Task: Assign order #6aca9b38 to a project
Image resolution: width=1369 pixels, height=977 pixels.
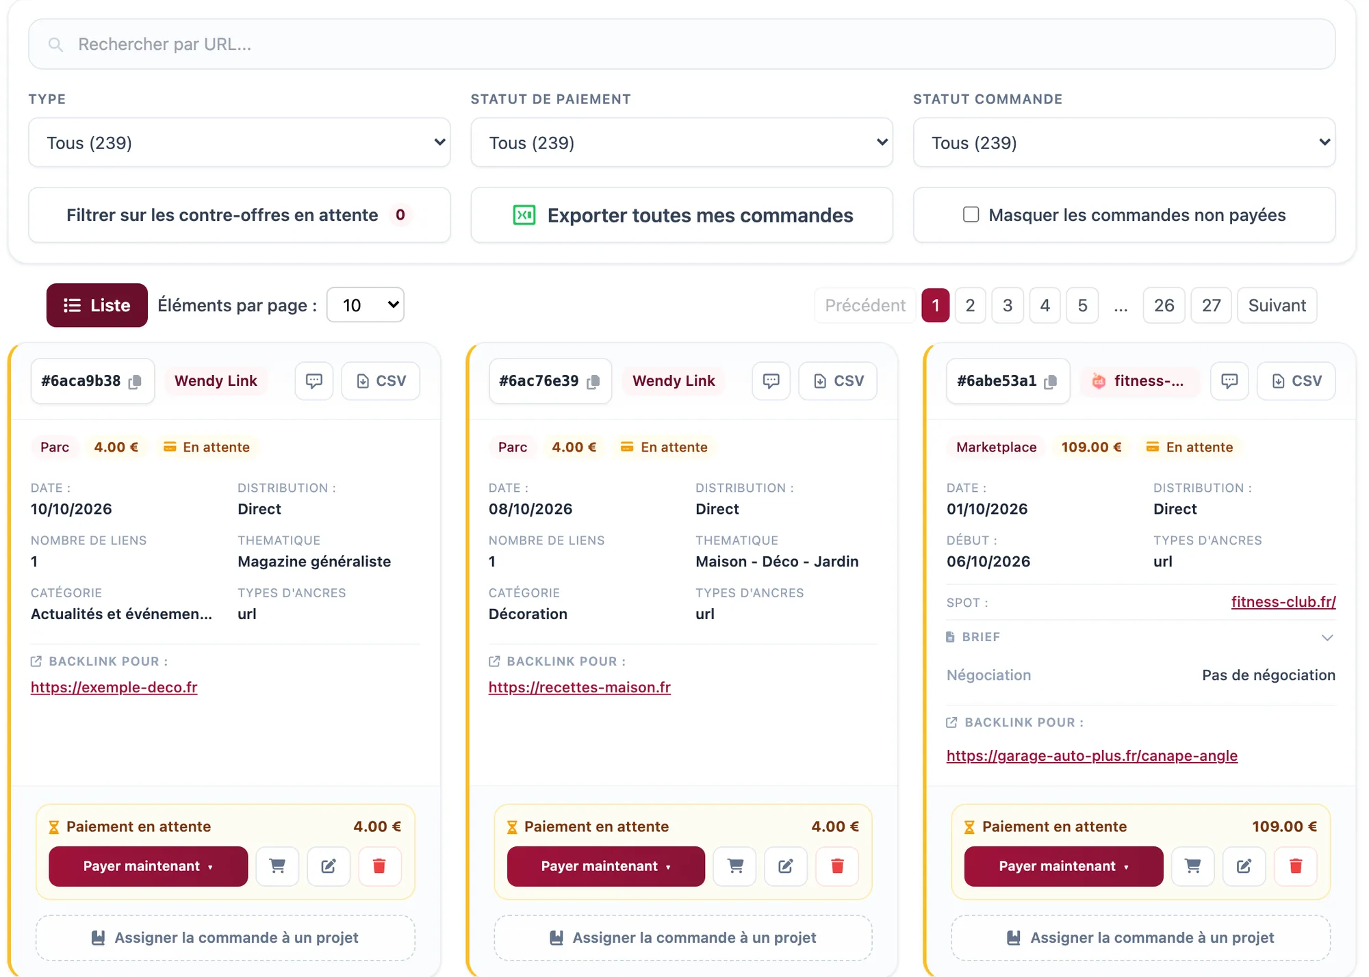Action: click(x=225, y=938)
